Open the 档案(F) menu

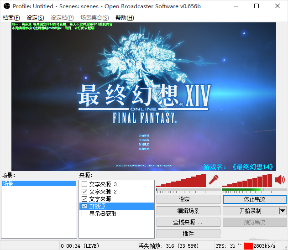pyautogui.click(x=11, y=18)
